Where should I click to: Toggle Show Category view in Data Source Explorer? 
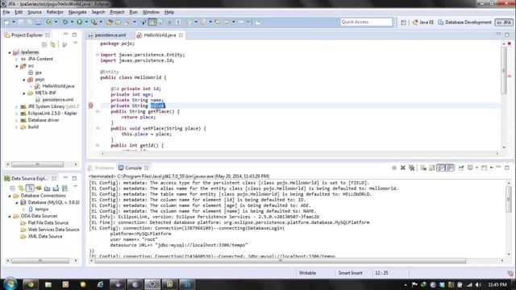(x=30, y=188)
